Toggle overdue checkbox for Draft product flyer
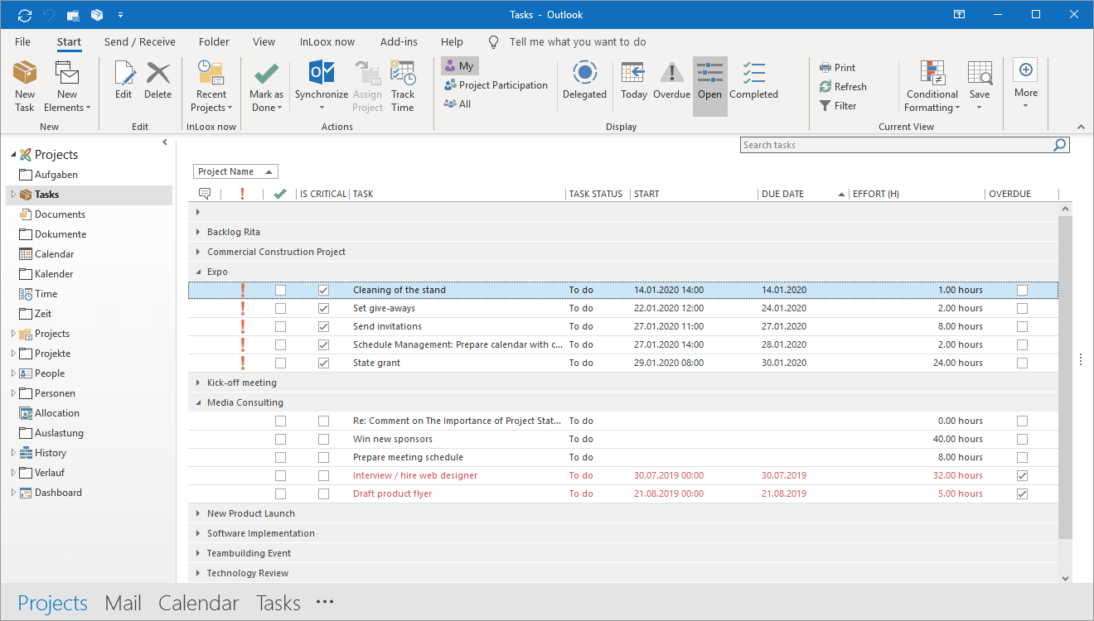 point(1022,493)
